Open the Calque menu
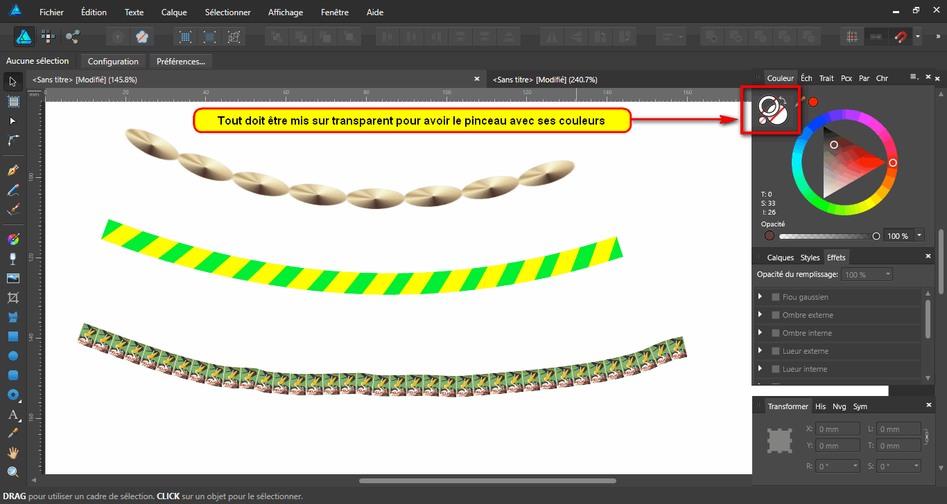The height and width of the screenshot is (504, 947). click(x=174, y=12)
